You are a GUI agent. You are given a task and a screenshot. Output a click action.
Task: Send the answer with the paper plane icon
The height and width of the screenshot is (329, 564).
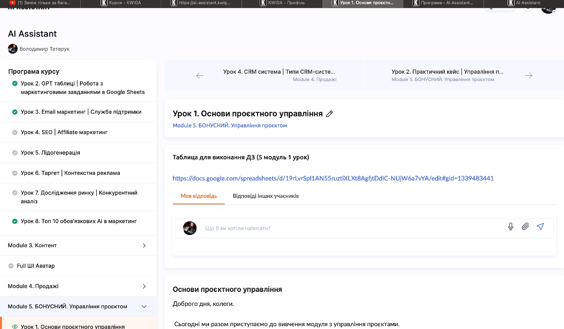coord(540,227)
